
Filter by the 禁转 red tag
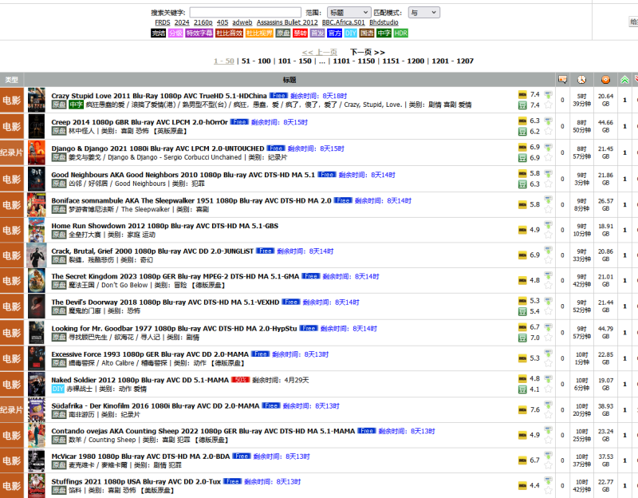301,33
